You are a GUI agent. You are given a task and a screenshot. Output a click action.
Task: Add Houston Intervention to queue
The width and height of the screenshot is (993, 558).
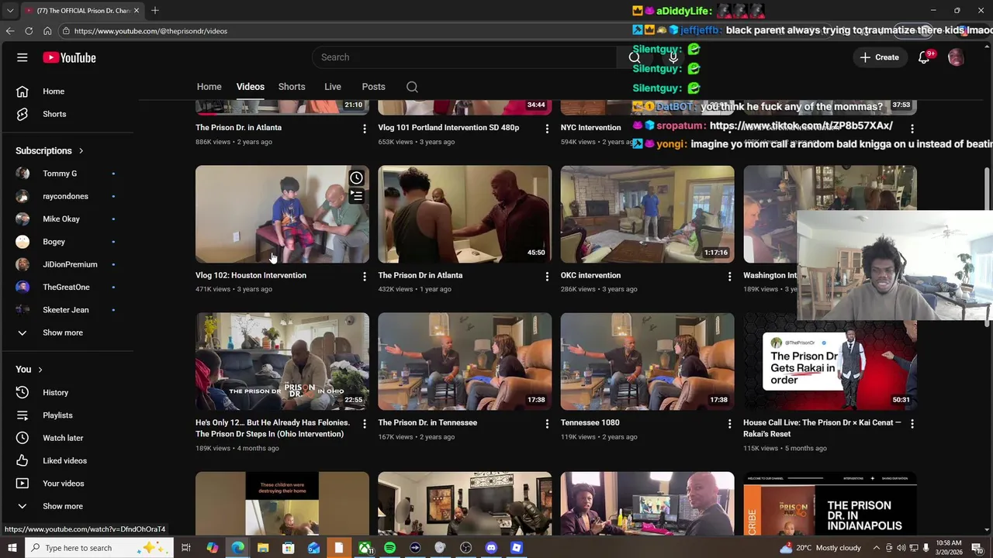click(356, 196)
